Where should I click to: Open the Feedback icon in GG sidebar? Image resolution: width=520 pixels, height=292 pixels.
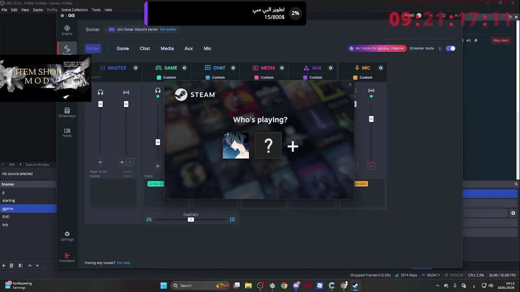point(67,258)
